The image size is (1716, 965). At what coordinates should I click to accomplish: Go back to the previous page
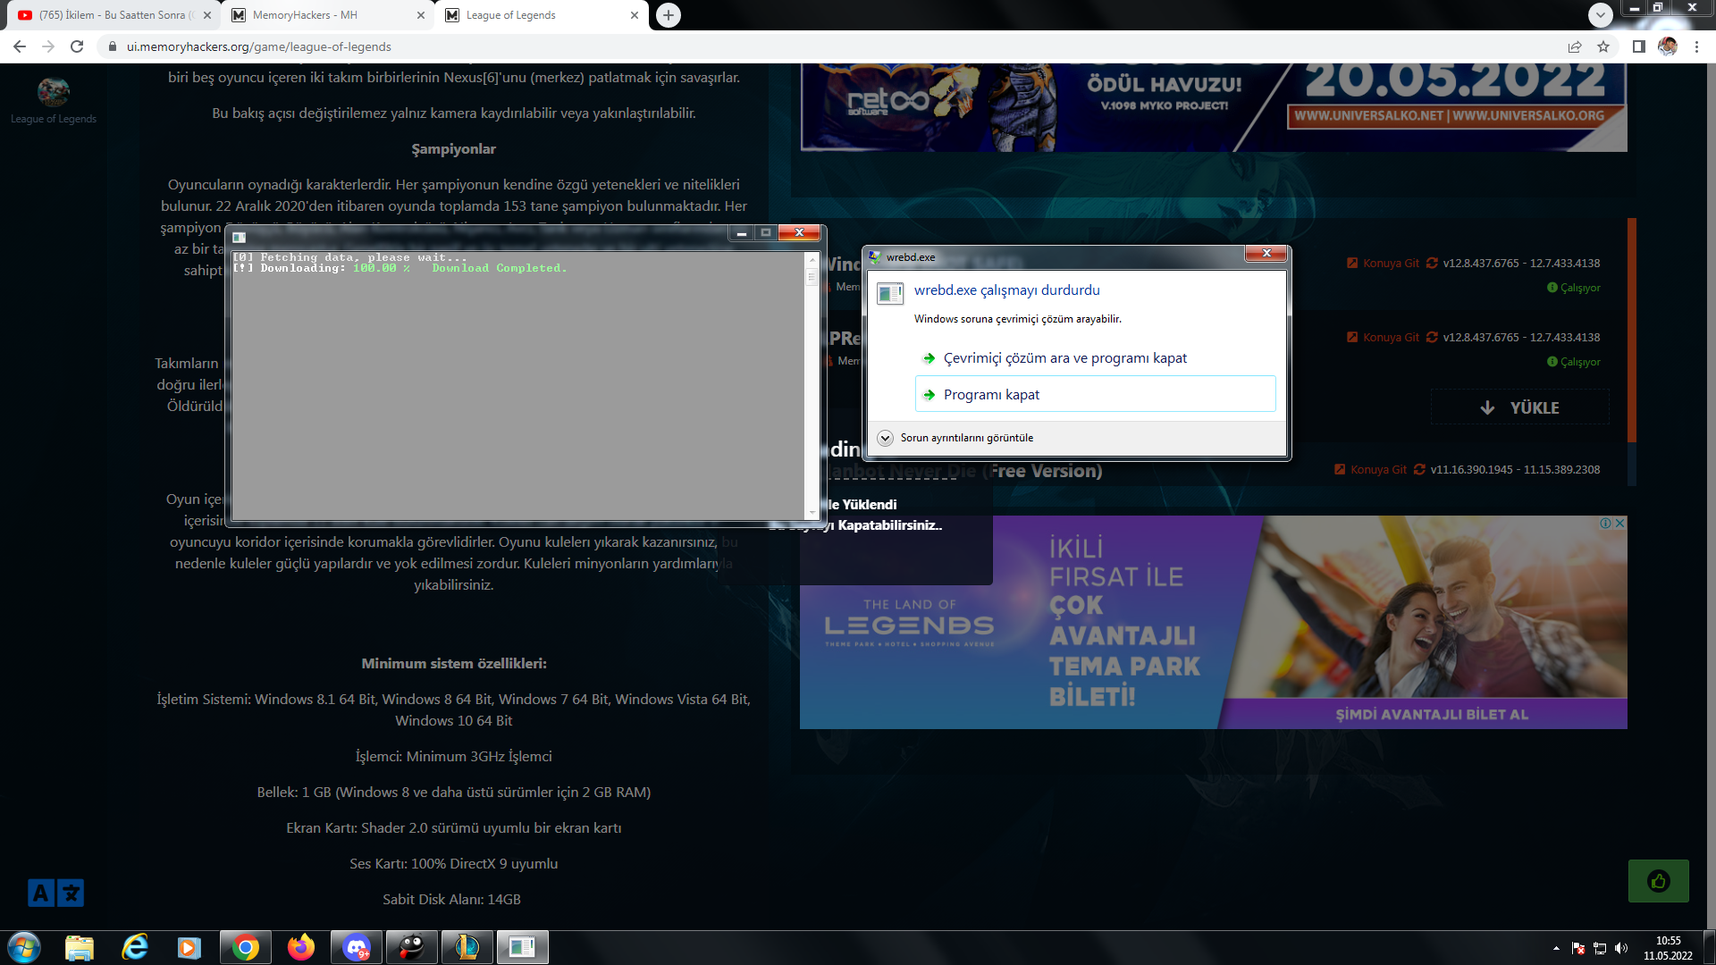pos(20,46)
